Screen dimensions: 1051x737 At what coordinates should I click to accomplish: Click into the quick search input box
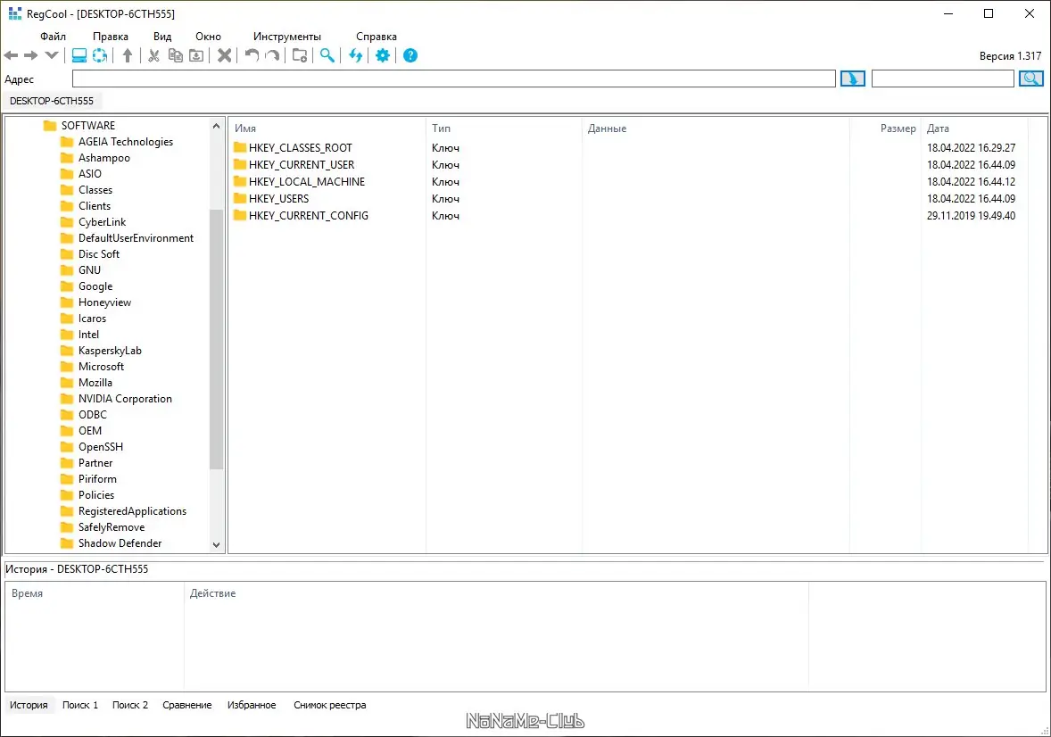pyautogui.click(x=942, y=79)
